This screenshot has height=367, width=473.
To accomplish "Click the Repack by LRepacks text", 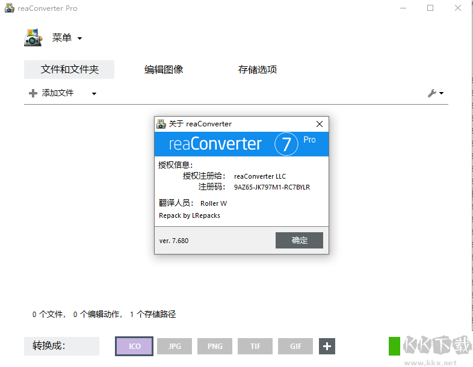I will (190, 215).
